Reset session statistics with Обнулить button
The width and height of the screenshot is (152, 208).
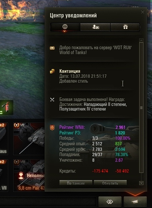110,183
